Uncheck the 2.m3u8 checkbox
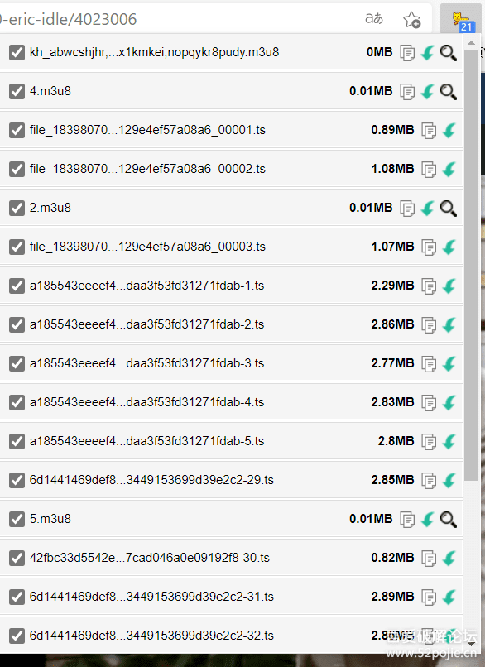The width and height of the screenshot is (485, 667). pos(17,209)
